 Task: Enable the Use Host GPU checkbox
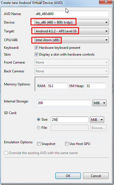point(67,144)
